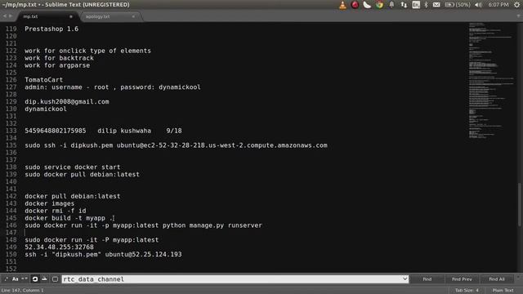Click the 'sudo docker run -it -P myapp:latest' line
This screenshot has height=294, width=523.
pos(92,239)
